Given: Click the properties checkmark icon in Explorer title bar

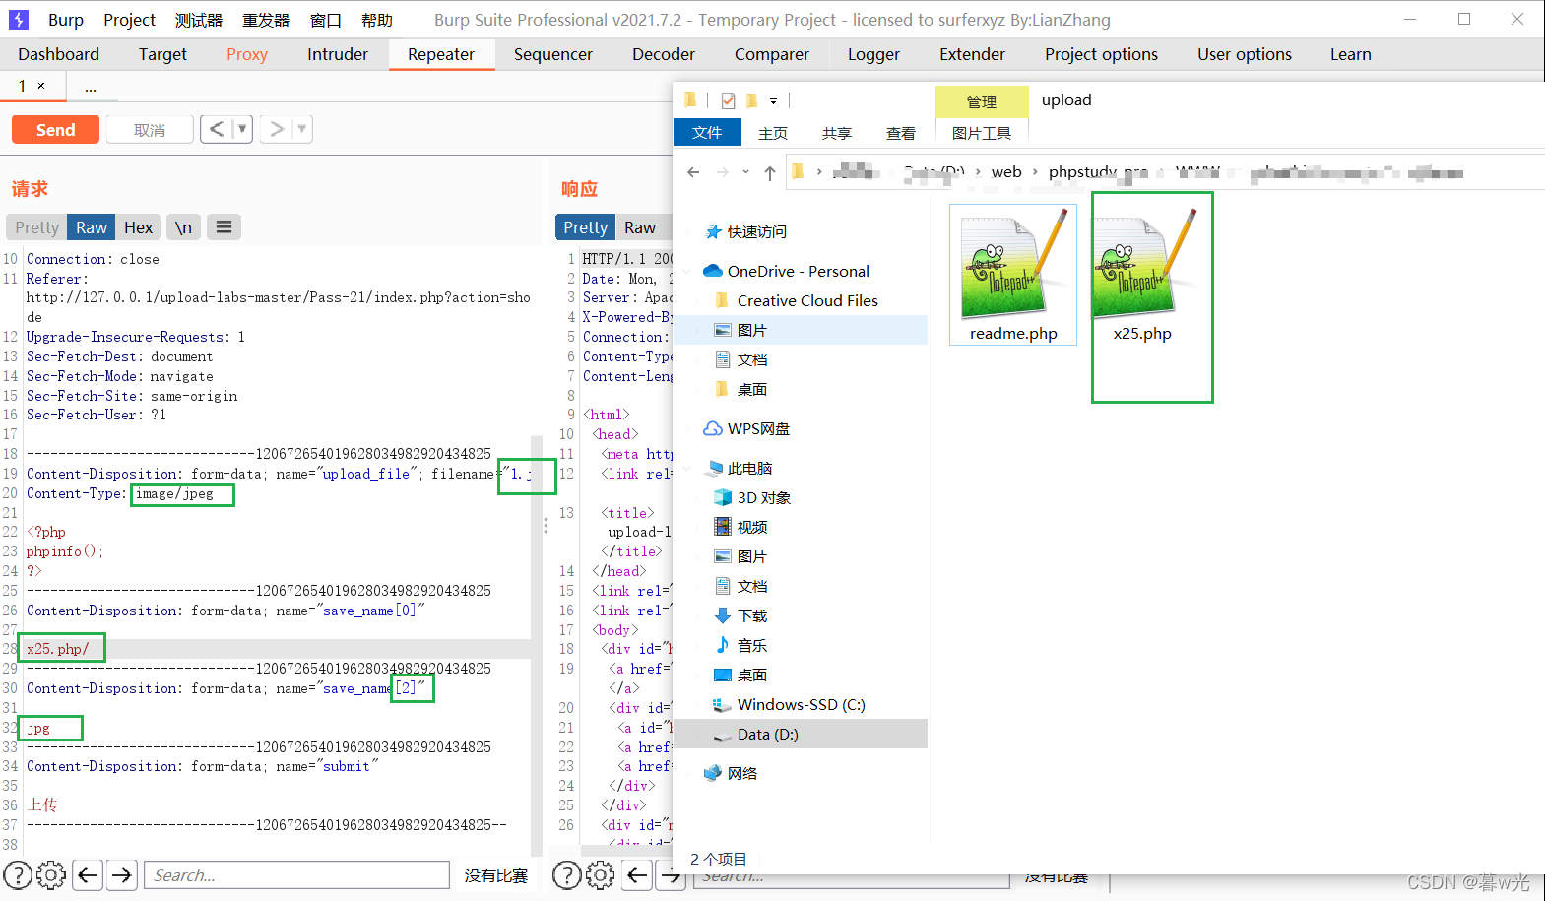Looking at the screenshot, I should click(x=728, y=100).
